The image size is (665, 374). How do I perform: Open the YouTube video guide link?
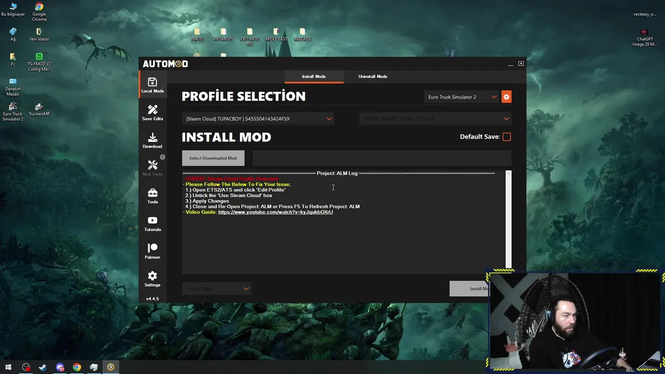point(275,212)
